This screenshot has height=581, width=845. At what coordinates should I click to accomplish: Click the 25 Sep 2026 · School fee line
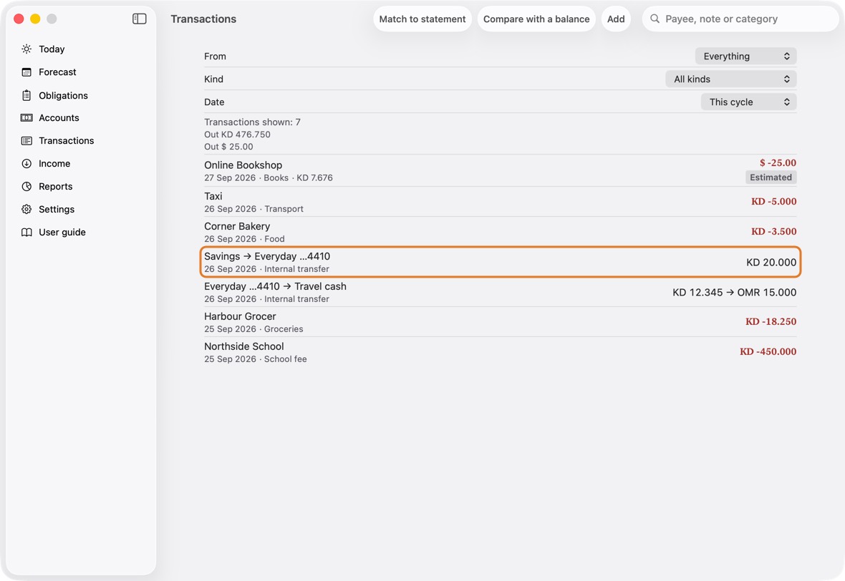point(256,359)
